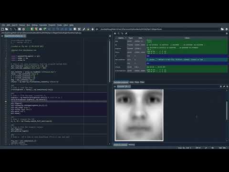Browse console tabs icon left of Console tab
The width and height of the screenshot is (229, 172).
click(115, 86)
